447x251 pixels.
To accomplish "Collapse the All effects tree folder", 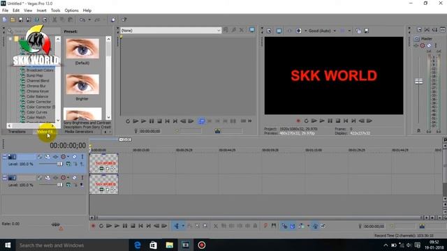I will click(10, 39).
